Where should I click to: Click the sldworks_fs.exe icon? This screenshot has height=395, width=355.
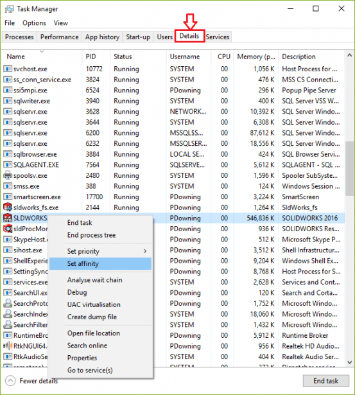[8, 207]
